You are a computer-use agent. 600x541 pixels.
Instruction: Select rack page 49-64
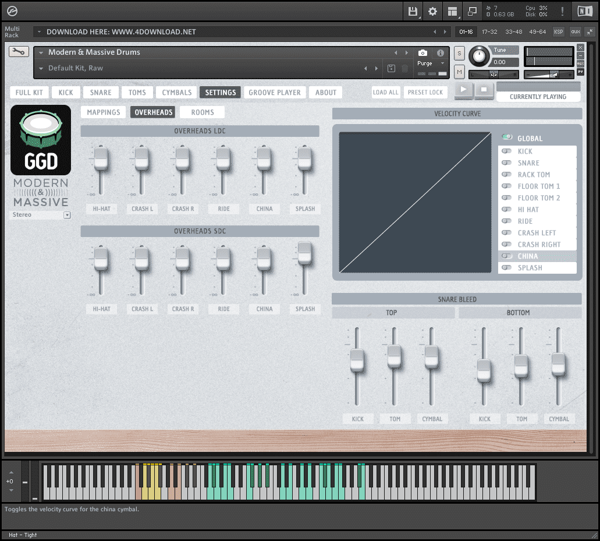(537, 32)
